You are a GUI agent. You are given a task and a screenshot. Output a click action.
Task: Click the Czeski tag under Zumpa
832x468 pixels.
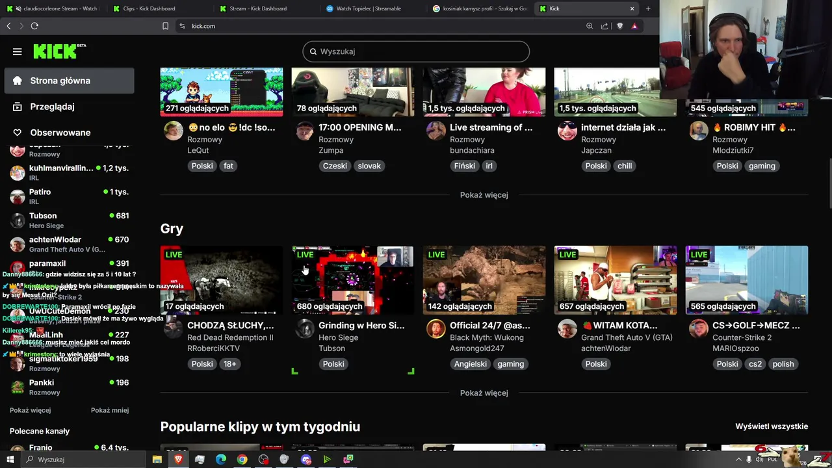[335, 166]
